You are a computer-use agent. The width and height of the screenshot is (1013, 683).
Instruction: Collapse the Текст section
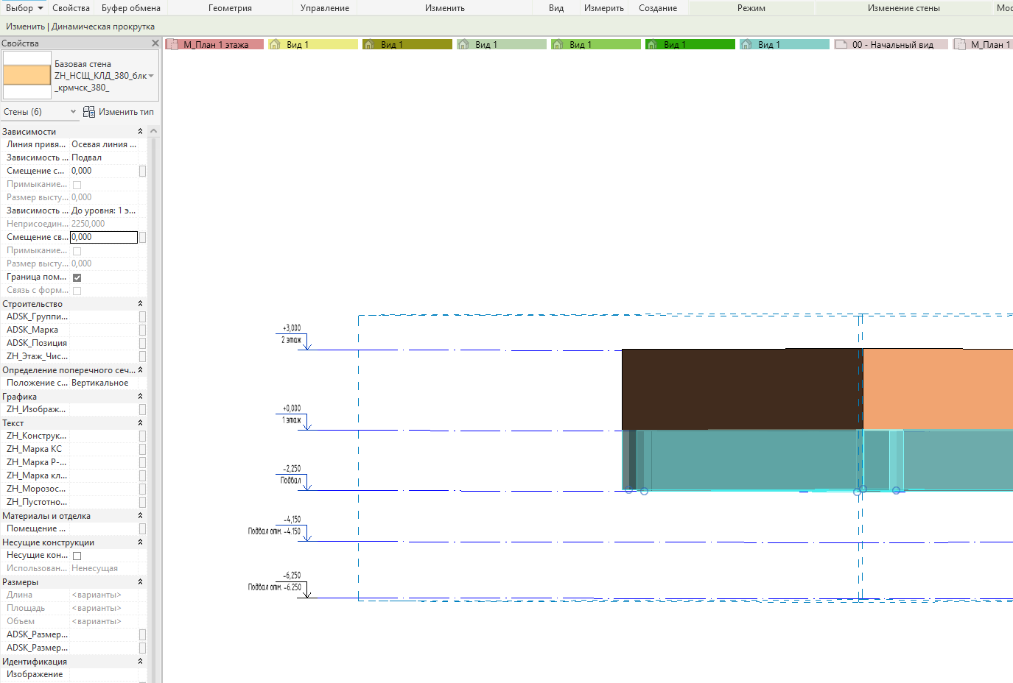point(140,423)
